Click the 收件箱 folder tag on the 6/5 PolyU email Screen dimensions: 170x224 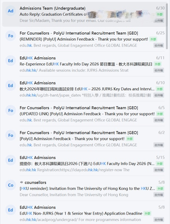pyautogui.click(x=159, y=120)
